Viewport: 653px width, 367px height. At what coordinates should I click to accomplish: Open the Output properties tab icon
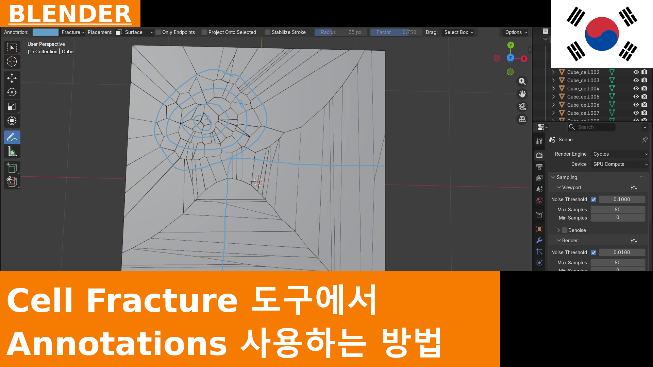[x=539, y=167]
